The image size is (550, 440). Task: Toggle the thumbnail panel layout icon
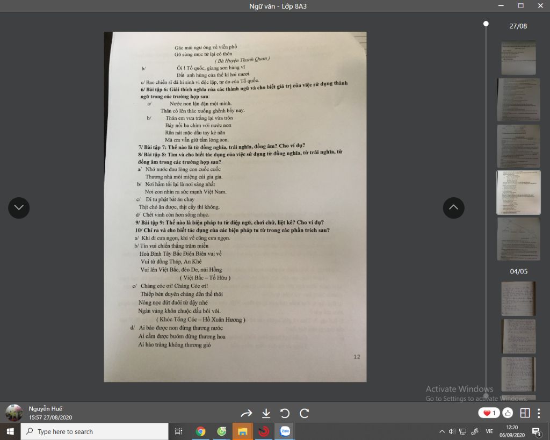pyautogui.click(x=525, y=413)
